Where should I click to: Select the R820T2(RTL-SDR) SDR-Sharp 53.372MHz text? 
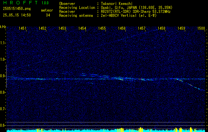click(136, 12)
